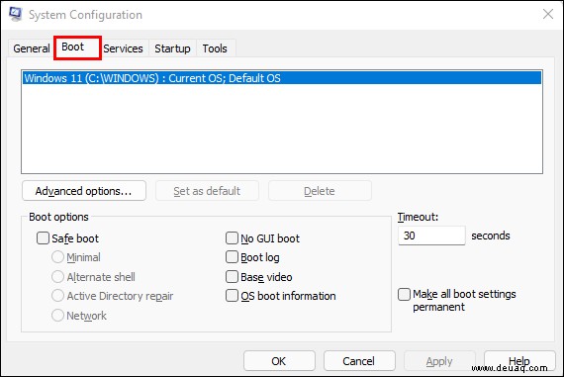Open Advanced options dialog
The height and width of the screenshot is (377, 564).
click(x=84, y=191)
